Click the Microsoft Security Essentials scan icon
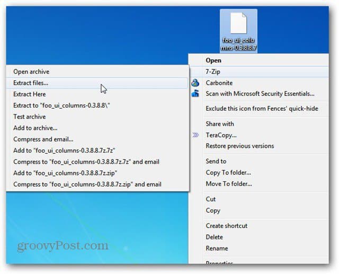Image resolution: width=339 pixels, height=274 pixels. (x=195, y=94)
